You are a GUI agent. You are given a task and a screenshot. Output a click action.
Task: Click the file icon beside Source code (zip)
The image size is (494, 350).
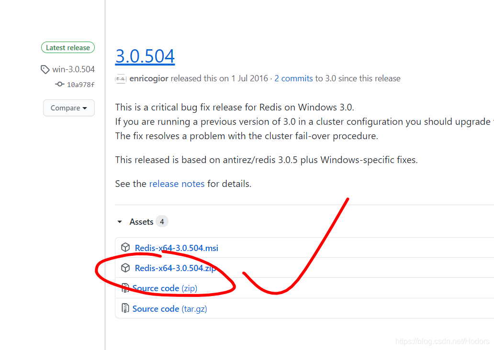(125, 288)
